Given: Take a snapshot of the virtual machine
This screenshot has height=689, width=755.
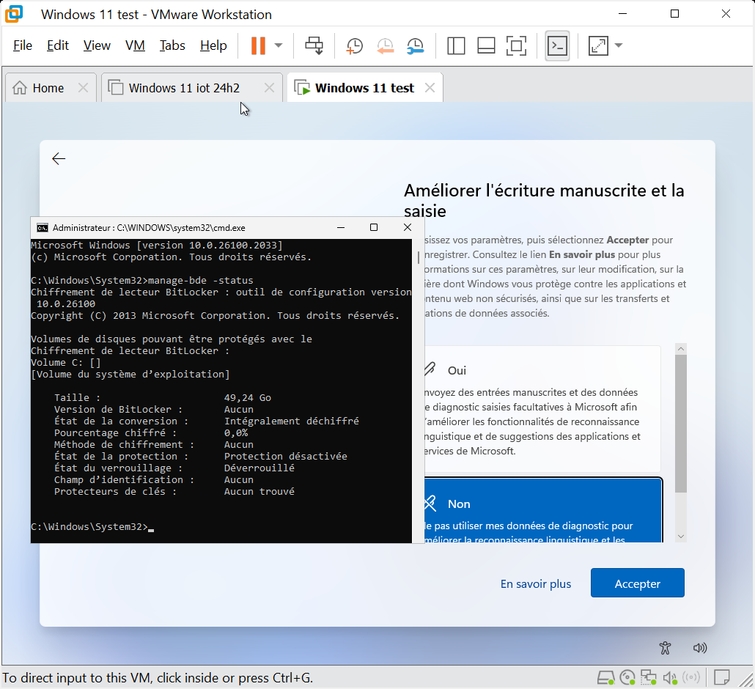Looking at the screenshot, I should 354,45.
